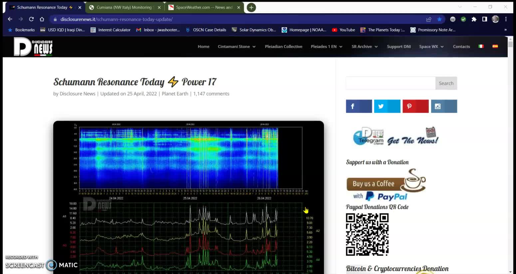
Task: Open the Bookmarks folder in bookmarks bar
Action: [x=21, y=30]
